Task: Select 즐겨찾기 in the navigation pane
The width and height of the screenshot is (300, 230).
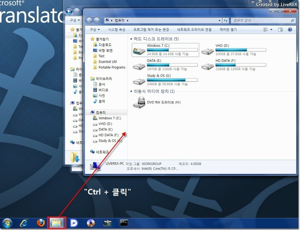Action: 102,39
